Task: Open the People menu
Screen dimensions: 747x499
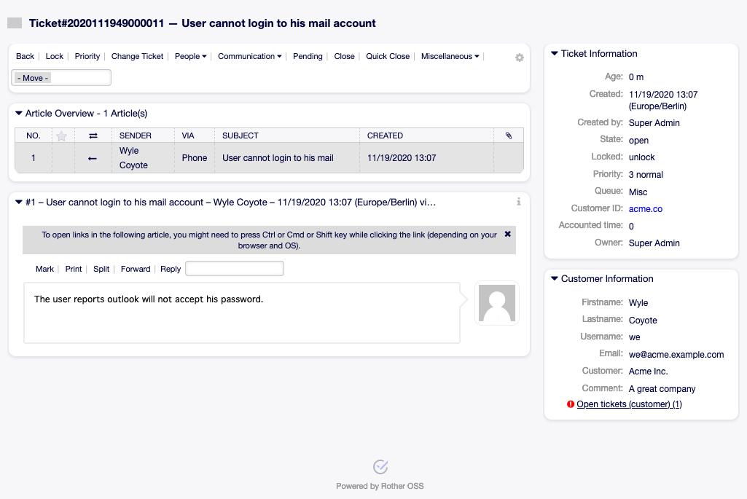Action: pos(190,56)
